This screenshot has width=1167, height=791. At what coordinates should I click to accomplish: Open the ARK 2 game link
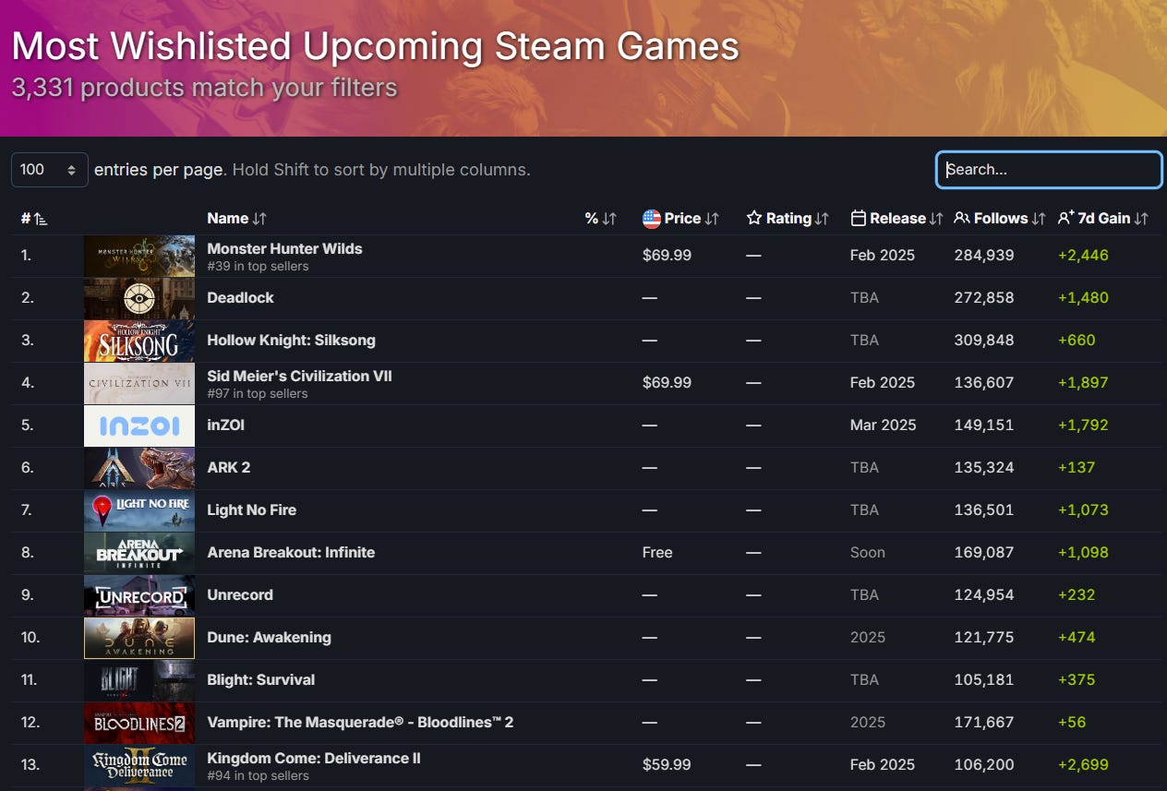(228, 468)
